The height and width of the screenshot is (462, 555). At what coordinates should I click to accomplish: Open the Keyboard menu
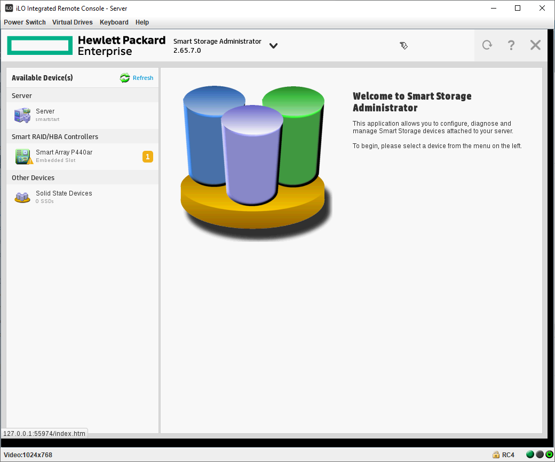pos(114,22)
